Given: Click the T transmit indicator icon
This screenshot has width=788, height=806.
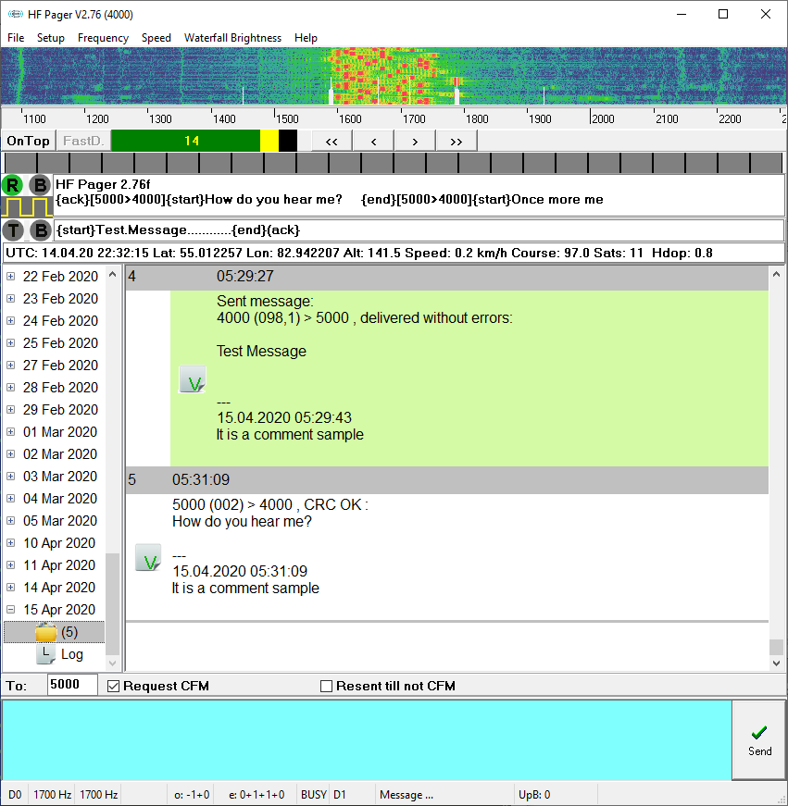Looking at the screenshot, I should 14,230.
